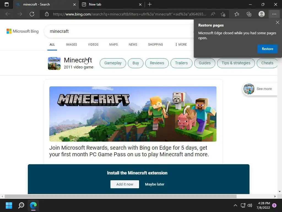This screenshot has height=212, width=282.
Task: Click the Minecraft game icon thumbnail
Action: click(54, 63)
